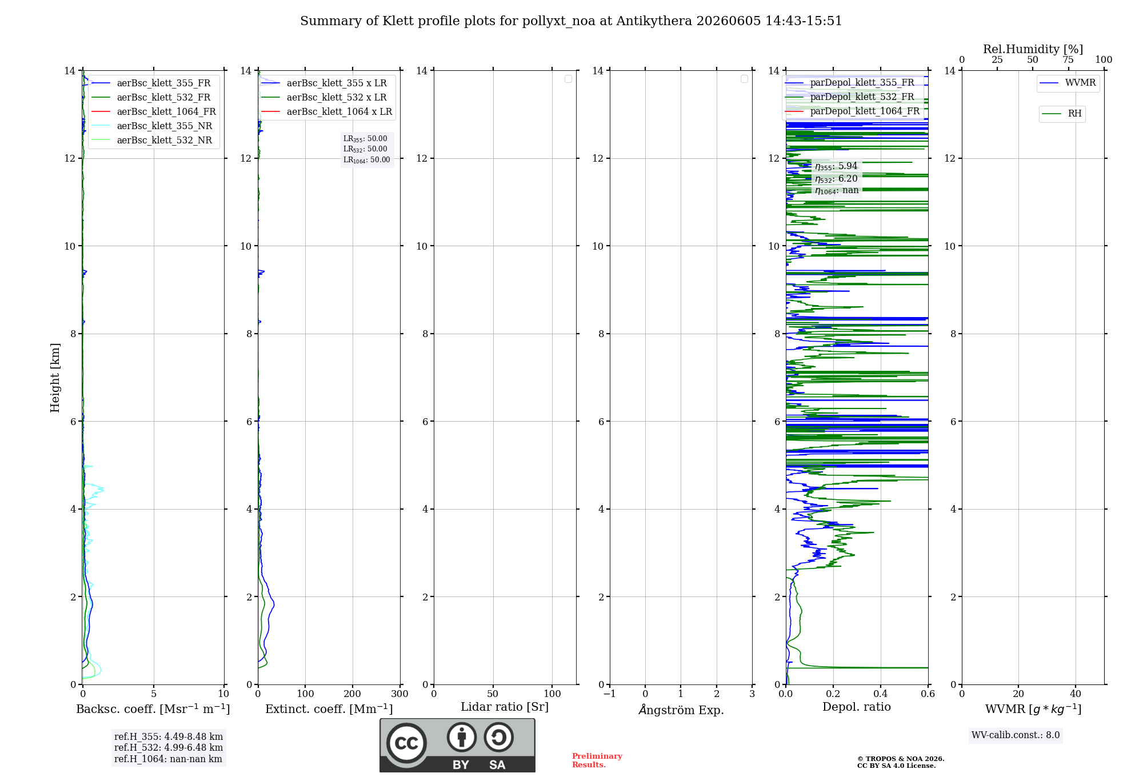
Task: Select legend entry aerBsc_klett_1064_FR
Action: point(166,111)
